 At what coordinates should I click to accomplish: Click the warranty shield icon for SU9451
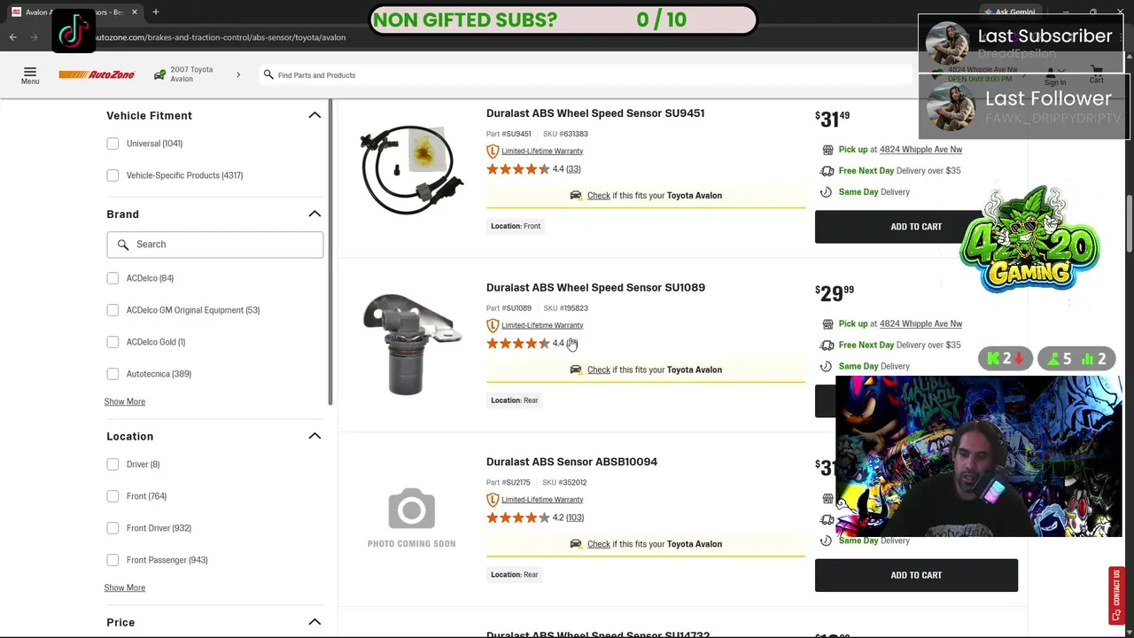pos(493,152)
